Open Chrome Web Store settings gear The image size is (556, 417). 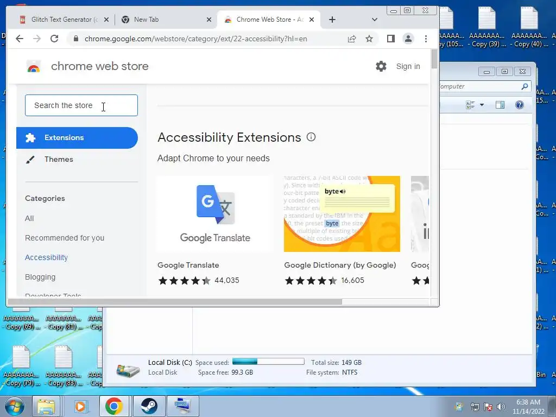pyautogui.click(x=381, y=66)
